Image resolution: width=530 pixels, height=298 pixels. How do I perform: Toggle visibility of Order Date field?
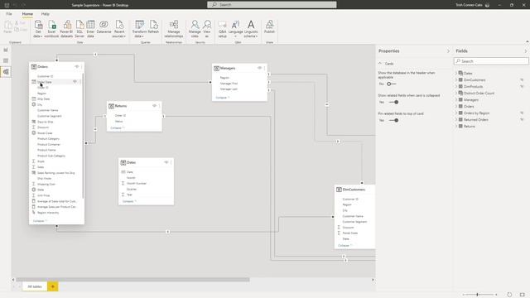75,82
